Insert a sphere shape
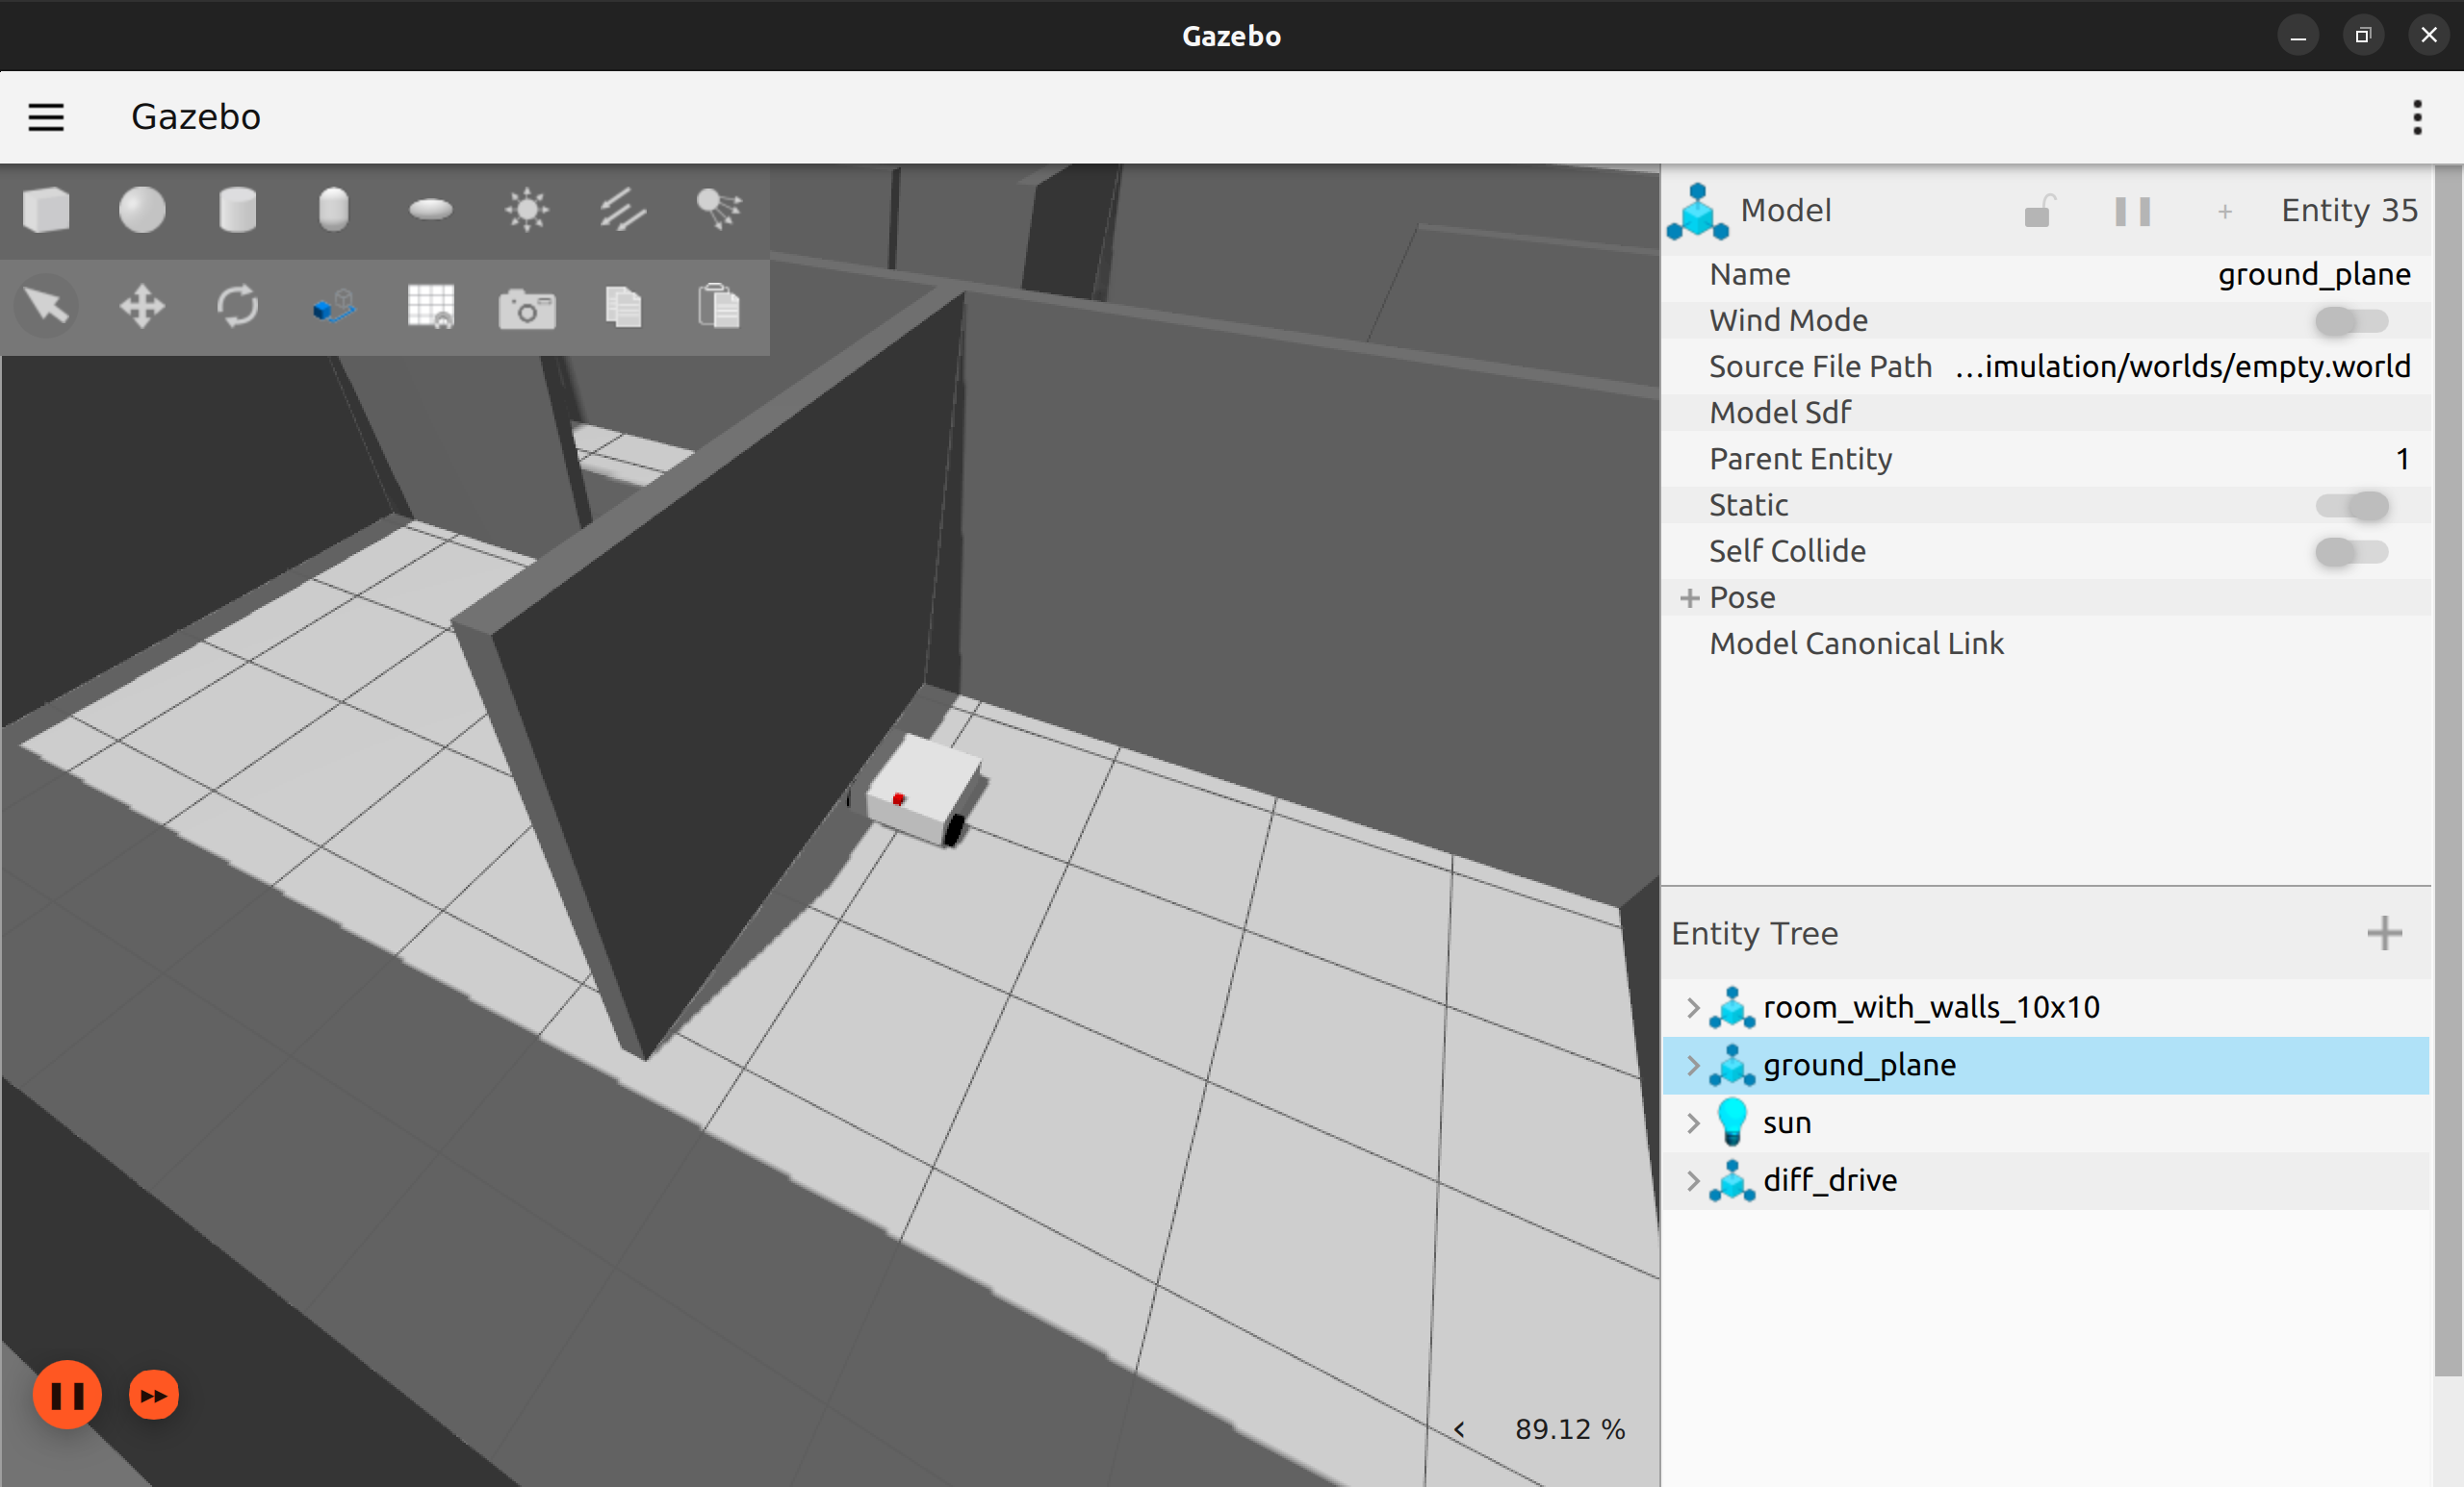This screenshot has height=1487, width=2464. 142,211
